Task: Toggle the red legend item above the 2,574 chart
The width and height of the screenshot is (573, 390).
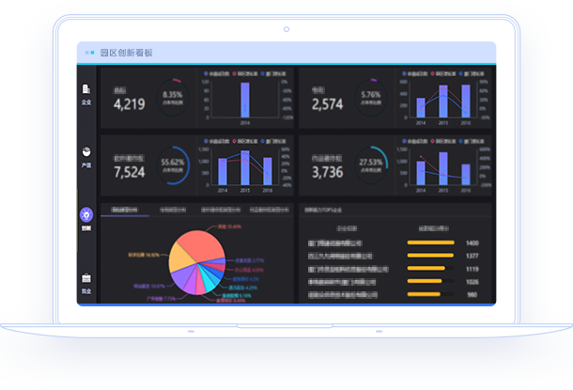Action: pos(438,71)
